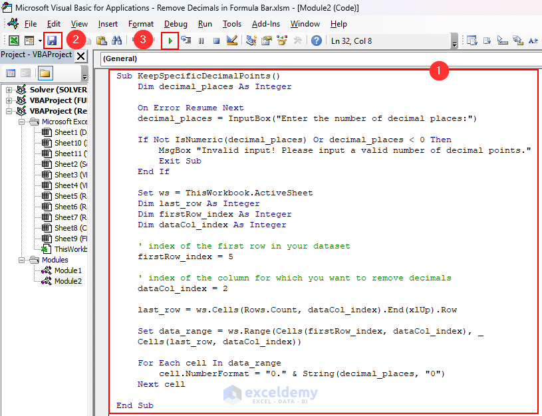Image resolution: width=542 pixels, height=416 pixels.
Task: Open the Properties Window icon
Action: (x=267, y=41)
